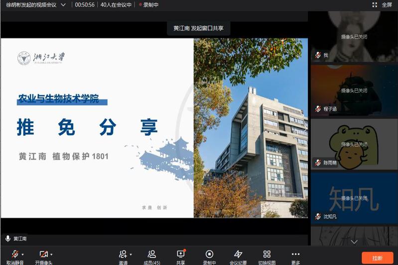Viewport: 398px width, 265px height.
Task: Select participant tile labeled 我
Action: click(354, 37)
